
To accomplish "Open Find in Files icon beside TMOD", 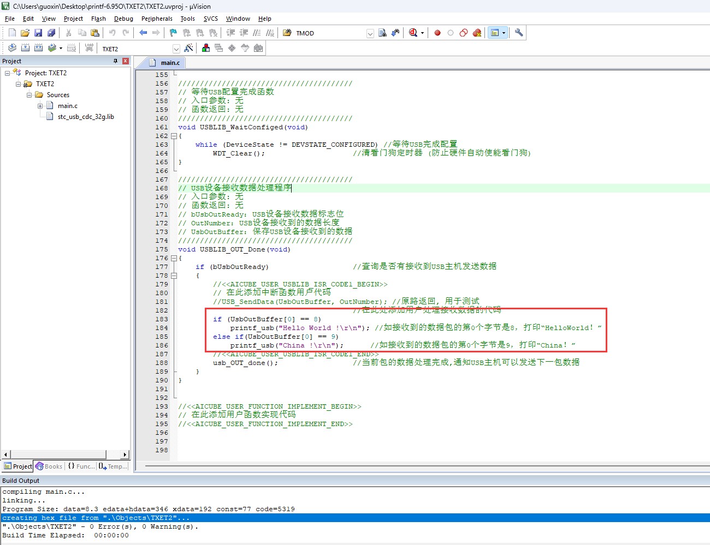I will tap(287, 33).
